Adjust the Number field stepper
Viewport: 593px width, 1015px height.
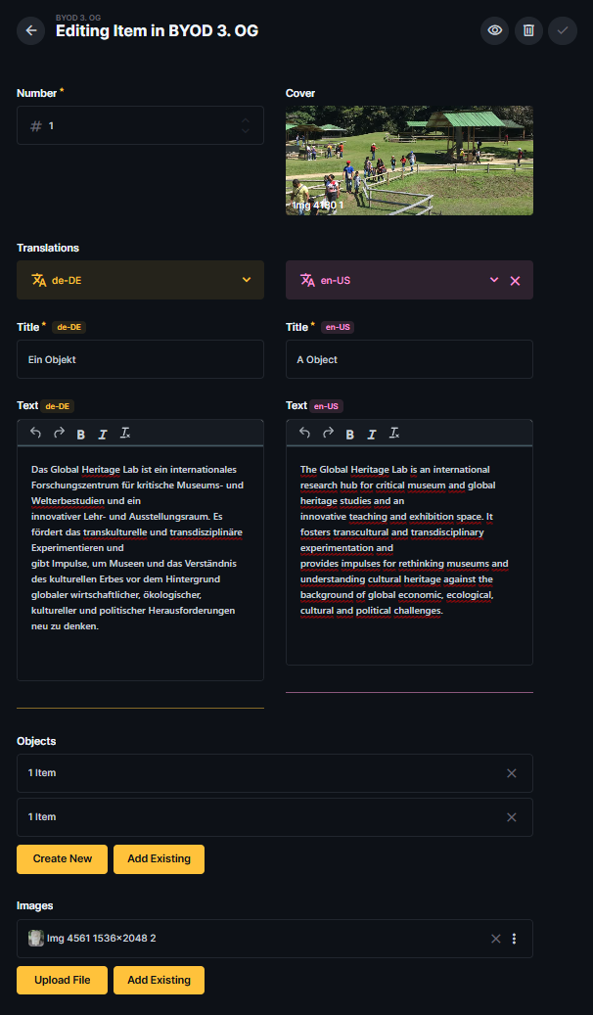[246, 126]
